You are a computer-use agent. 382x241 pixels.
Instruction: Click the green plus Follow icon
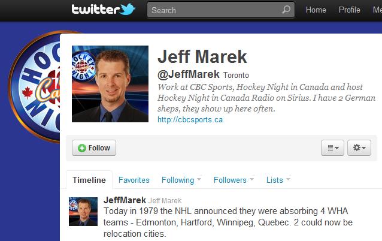tap(82, 148)
